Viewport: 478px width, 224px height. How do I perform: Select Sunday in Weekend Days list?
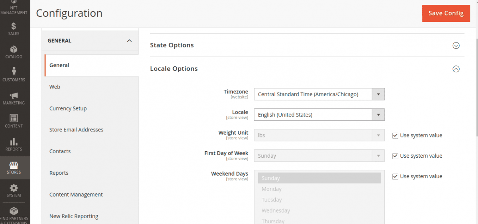pos(319,178)
